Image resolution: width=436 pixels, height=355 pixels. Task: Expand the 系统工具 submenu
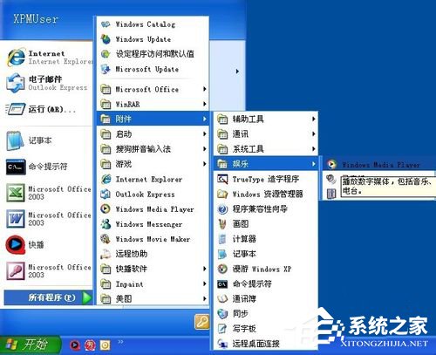pyautogui.click(x=266, y=149)
